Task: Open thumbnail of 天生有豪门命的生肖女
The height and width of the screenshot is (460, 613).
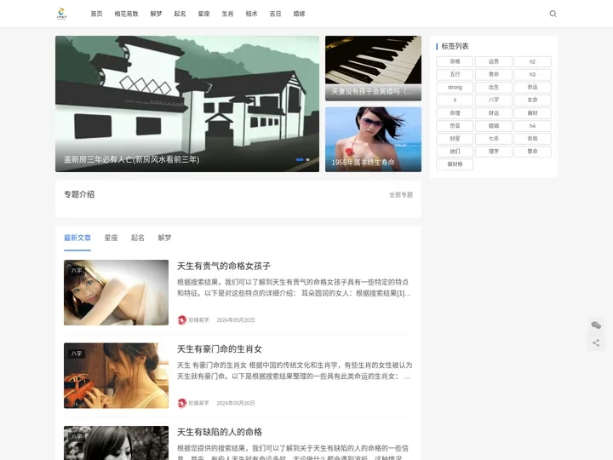Action: (116, 376)
